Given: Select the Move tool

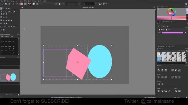Looking at the screenshot, I should pyautogui.click(x=4, y=17).
